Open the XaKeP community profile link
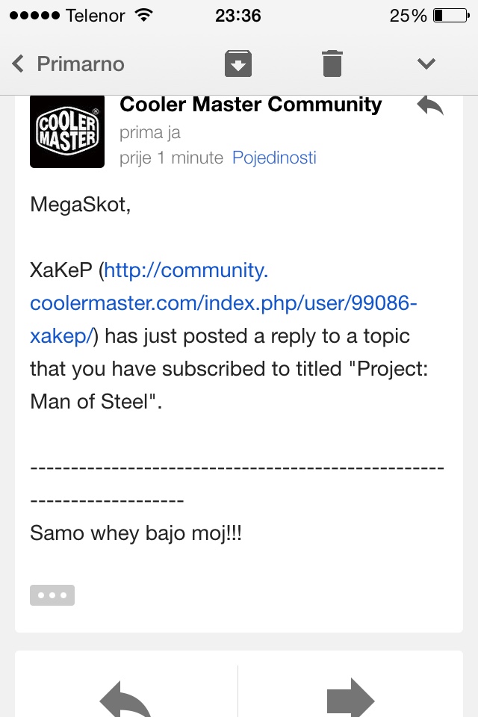This screenshot has width=478, height=717. tap(223, 303)
